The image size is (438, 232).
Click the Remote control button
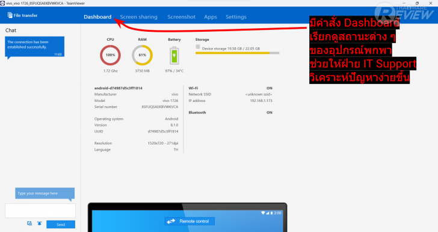click(x=190, y=221)
